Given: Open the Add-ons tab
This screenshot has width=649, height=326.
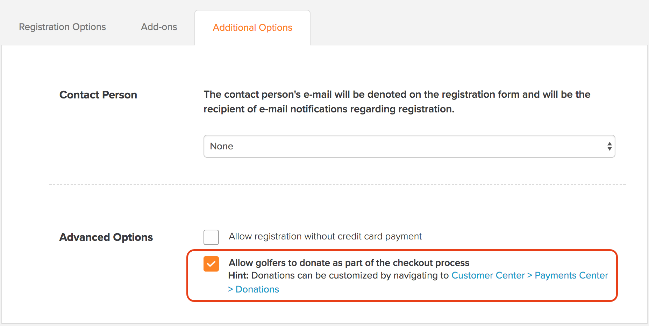Looking at the screenshot, I should tap(159, 27).
